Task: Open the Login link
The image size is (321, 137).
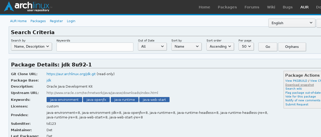Action: (71, 21)
